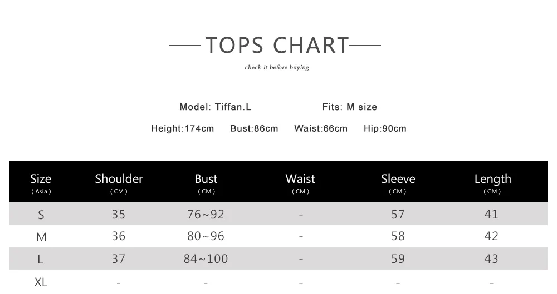Click the Fits: M size label
Viewport: 557px width, 294px height.
(x=350, y=107)
